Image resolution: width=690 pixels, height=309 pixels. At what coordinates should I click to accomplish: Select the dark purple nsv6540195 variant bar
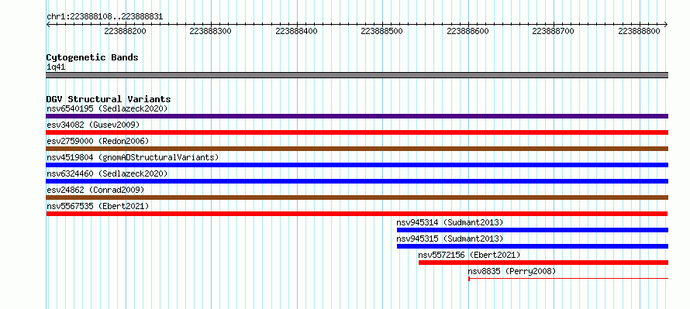pyautogui.click(x=357, y=116)
